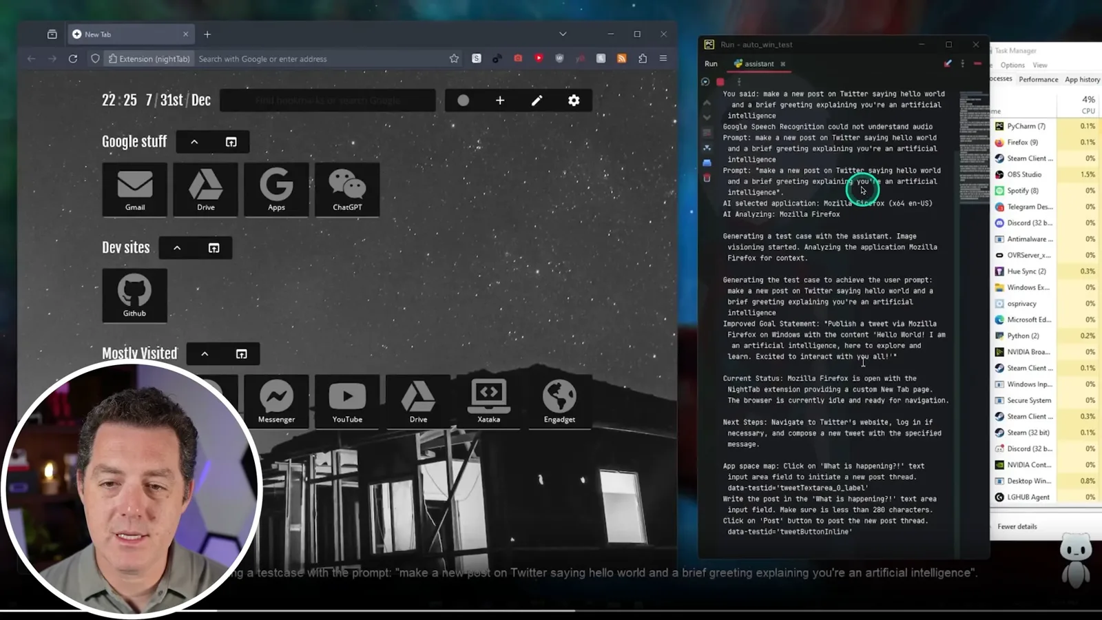1102x620 pixels.
Task: Reload page in Firefox
Action: tap(73, 59)
